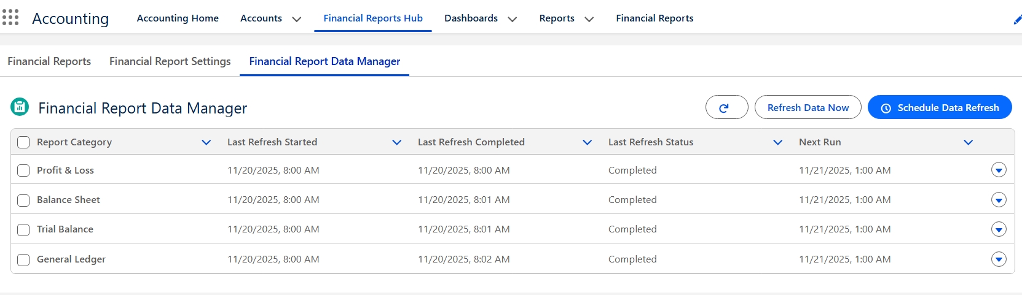Open Report Category column menu chevron
This screenshot has width=1022, height=295.
click(x=206, y=142)
